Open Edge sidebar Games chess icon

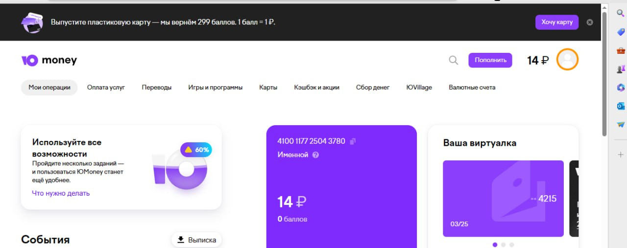coord(620,69)
